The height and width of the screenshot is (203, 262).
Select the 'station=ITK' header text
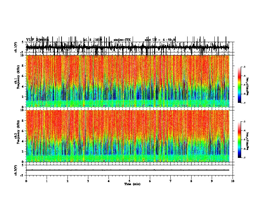pos(122,40)
